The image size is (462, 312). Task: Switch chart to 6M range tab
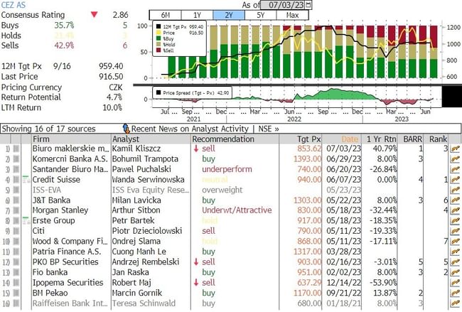click(x=165, y=14)
